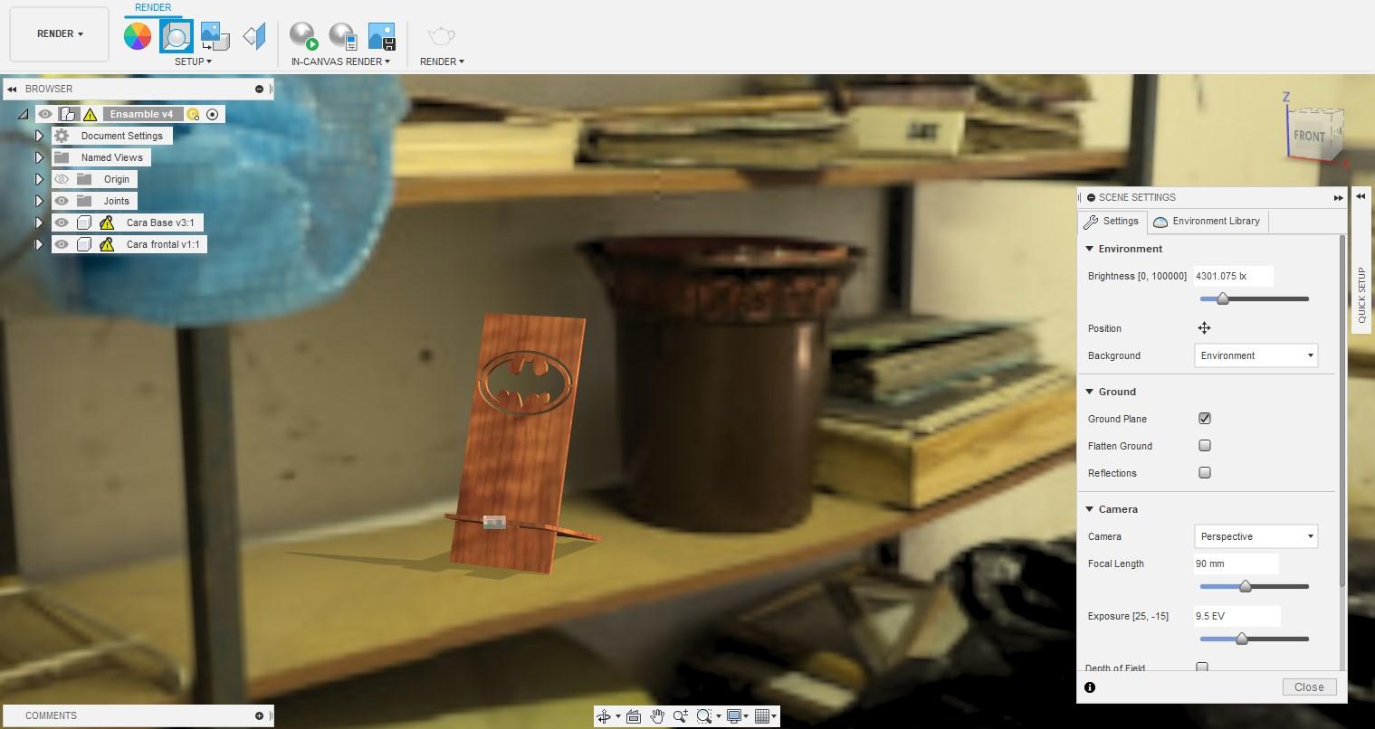This screenshot has width=1375, height=729.
Task: Open the Texture Map Controls tool
Action: (x=214, y=36)
